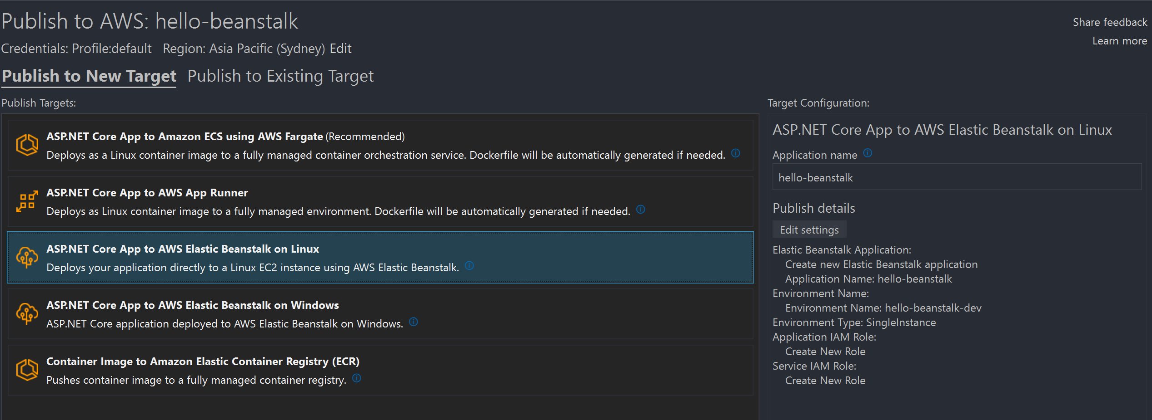Click the Edit settings button
The image size is (1152, 420).
click(x=809, y=230)
